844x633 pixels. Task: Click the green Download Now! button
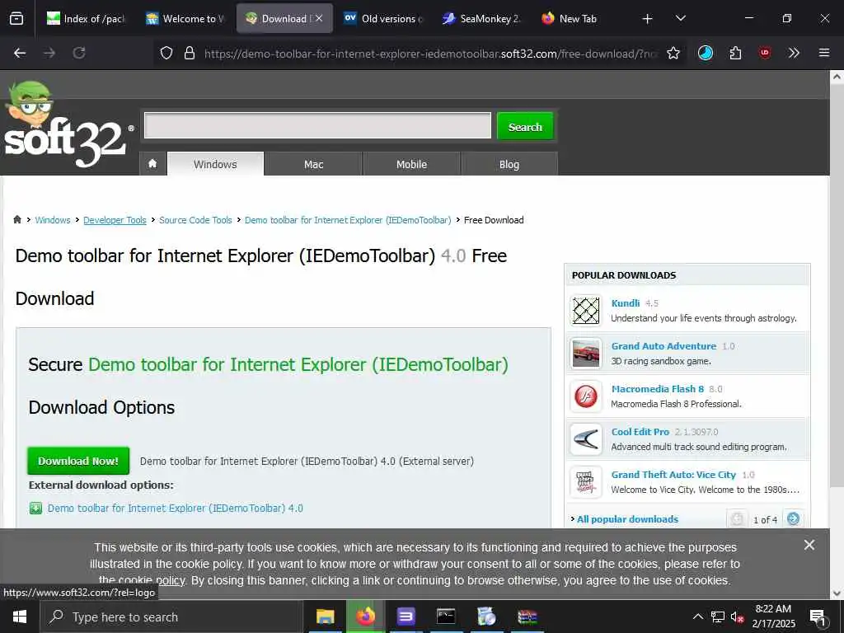(x=78, y=461)
